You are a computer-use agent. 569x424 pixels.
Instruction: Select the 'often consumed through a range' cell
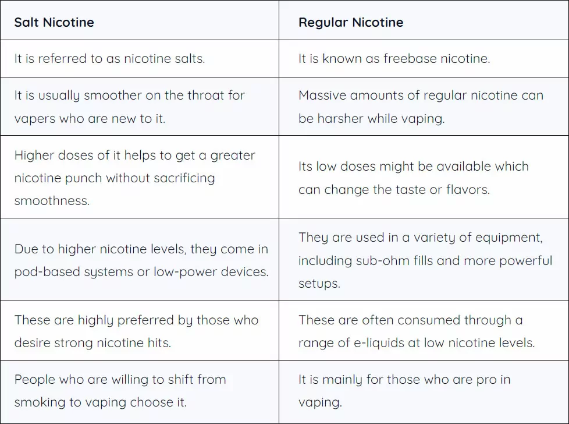[424, 331]
